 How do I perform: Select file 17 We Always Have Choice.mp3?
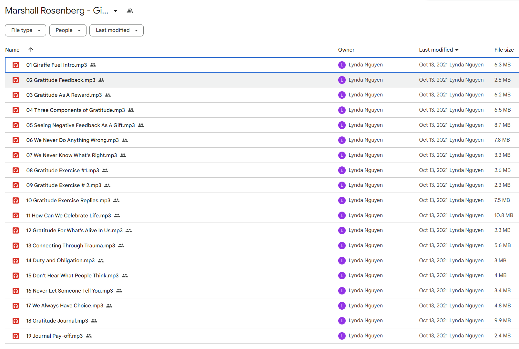262,306
